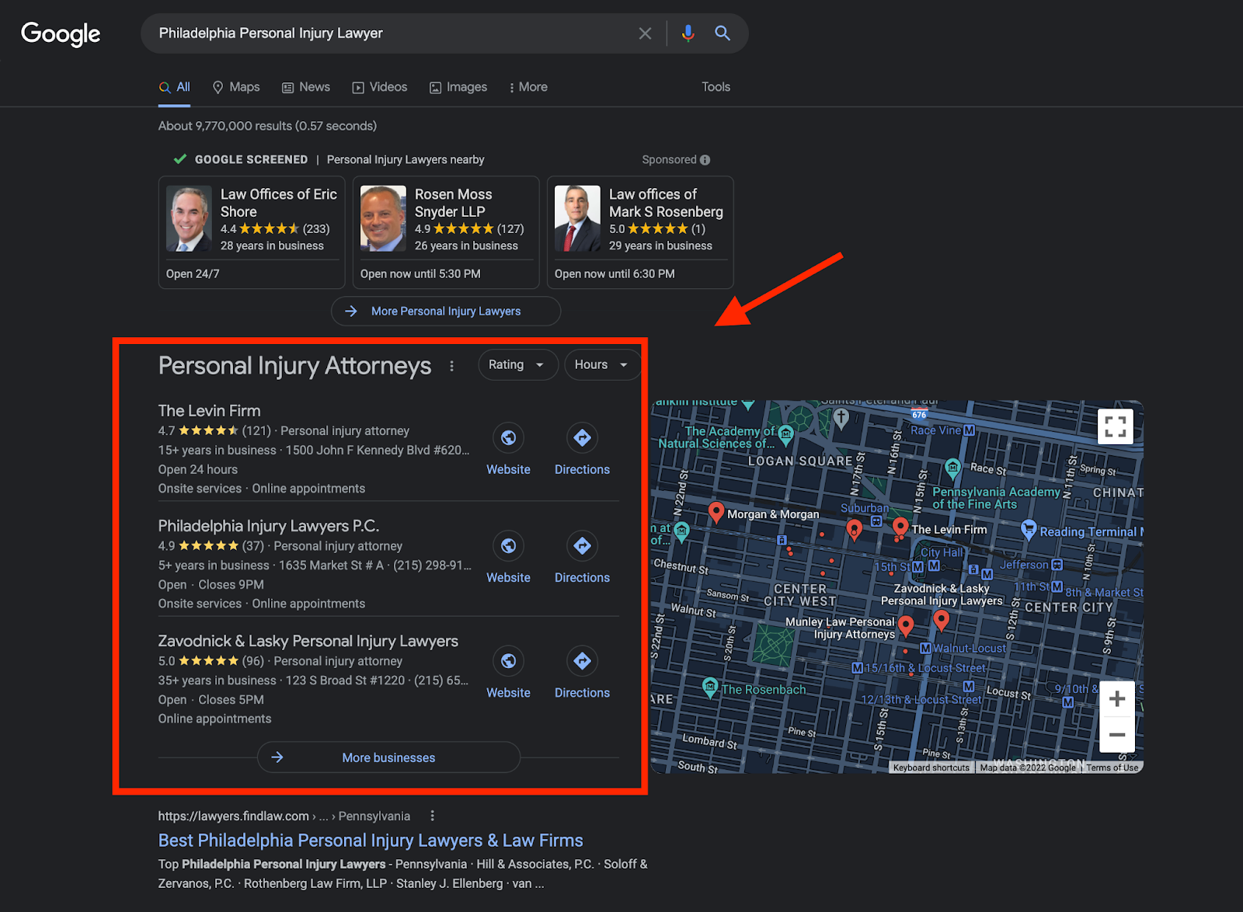Viewport: 1243px width, 912px height.
Task: Click Philadelphia Injury Lawyers P.C. website globe icon
Action: pos(508,546)
